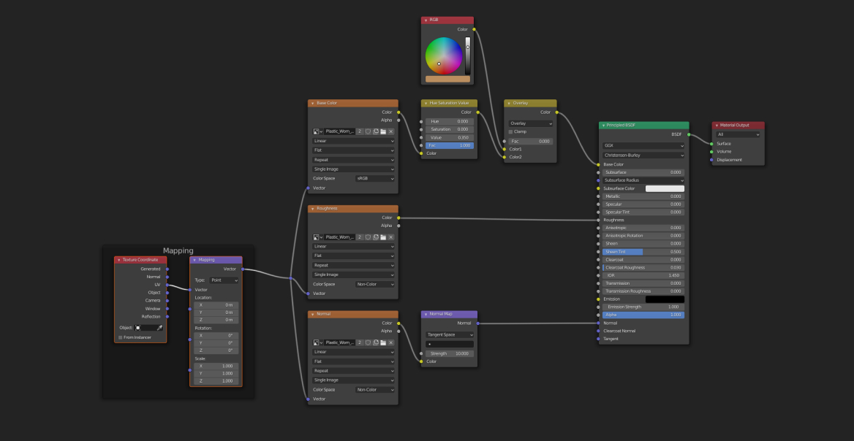The height and width of the screenshot is (441, 854).
Task: Collapse the Hue Saturation Value node
Action: (x=426, y=104)
